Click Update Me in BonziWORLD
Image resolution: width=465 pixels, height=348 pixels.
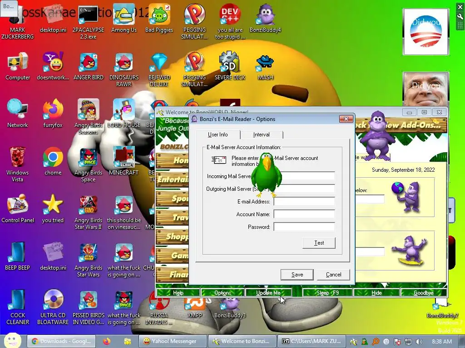(x=268, y=293)
